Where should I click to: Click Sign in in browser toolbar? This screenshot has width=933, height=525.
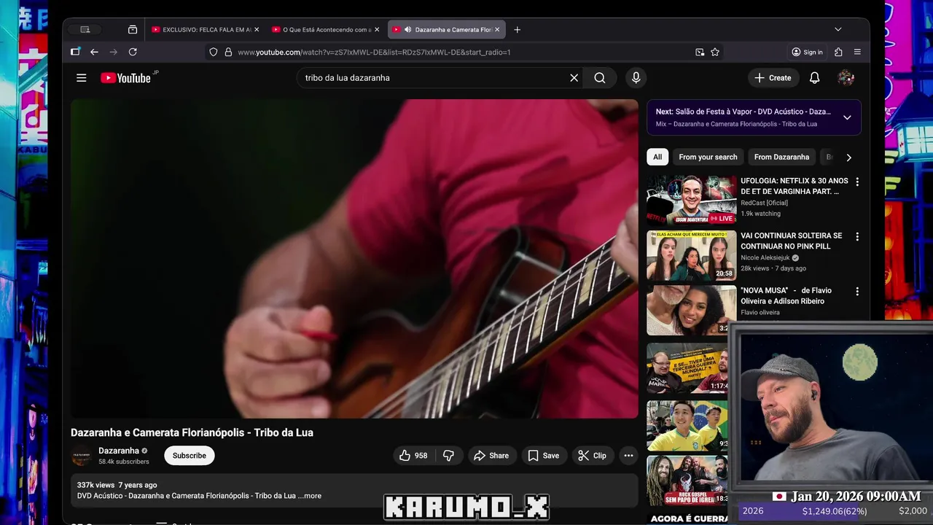807,52
